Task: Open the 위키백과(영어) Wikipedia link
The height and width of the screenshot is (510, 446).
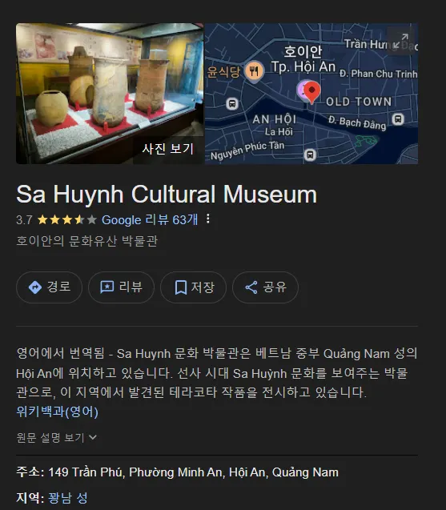Action: click(x=58, y=412)
